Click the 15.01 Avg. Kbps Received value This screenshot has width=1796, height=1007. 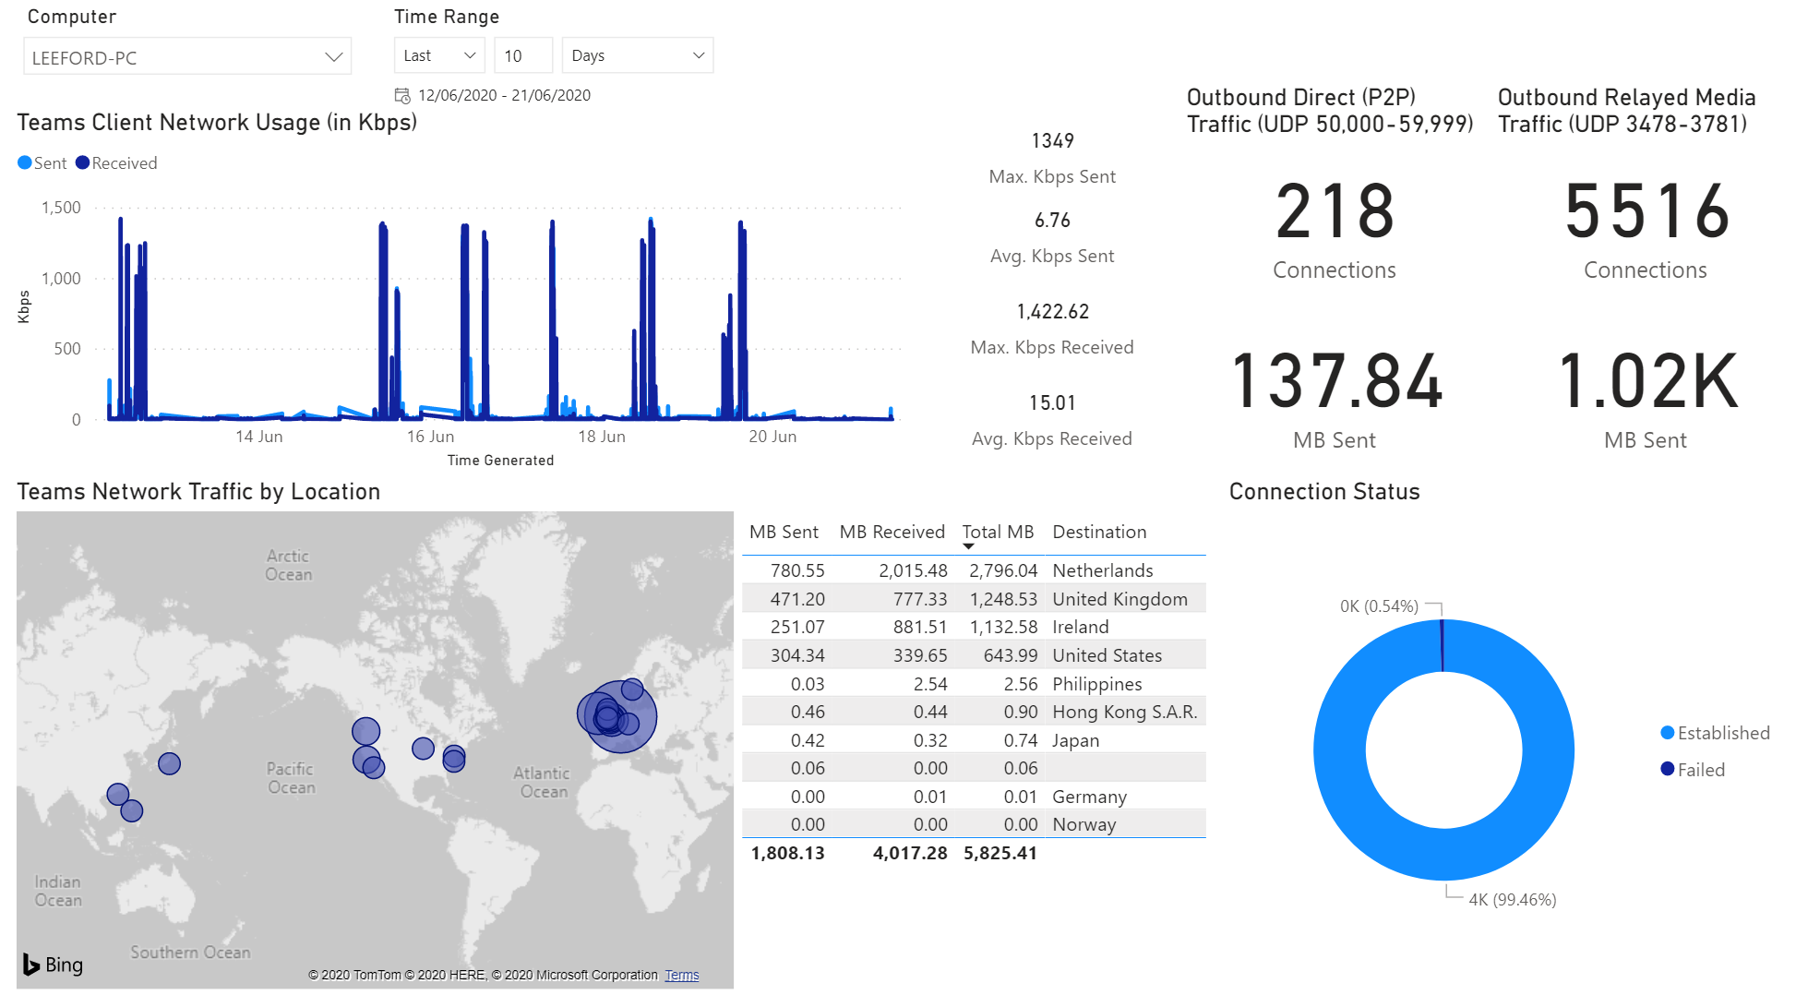[1052, 402]
